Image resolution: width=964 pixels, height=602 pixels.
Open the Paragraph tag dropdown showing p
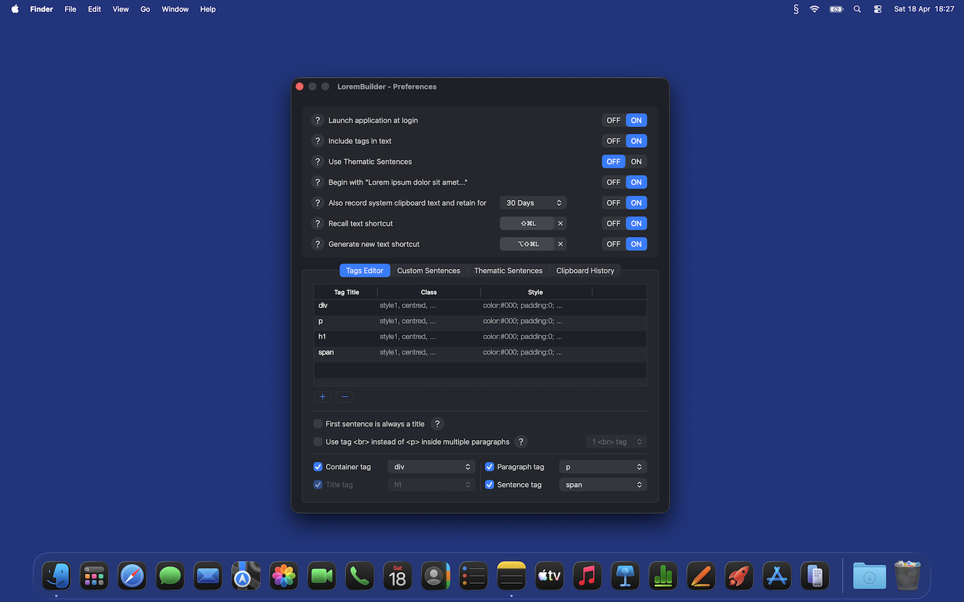[x=602, y=466]
